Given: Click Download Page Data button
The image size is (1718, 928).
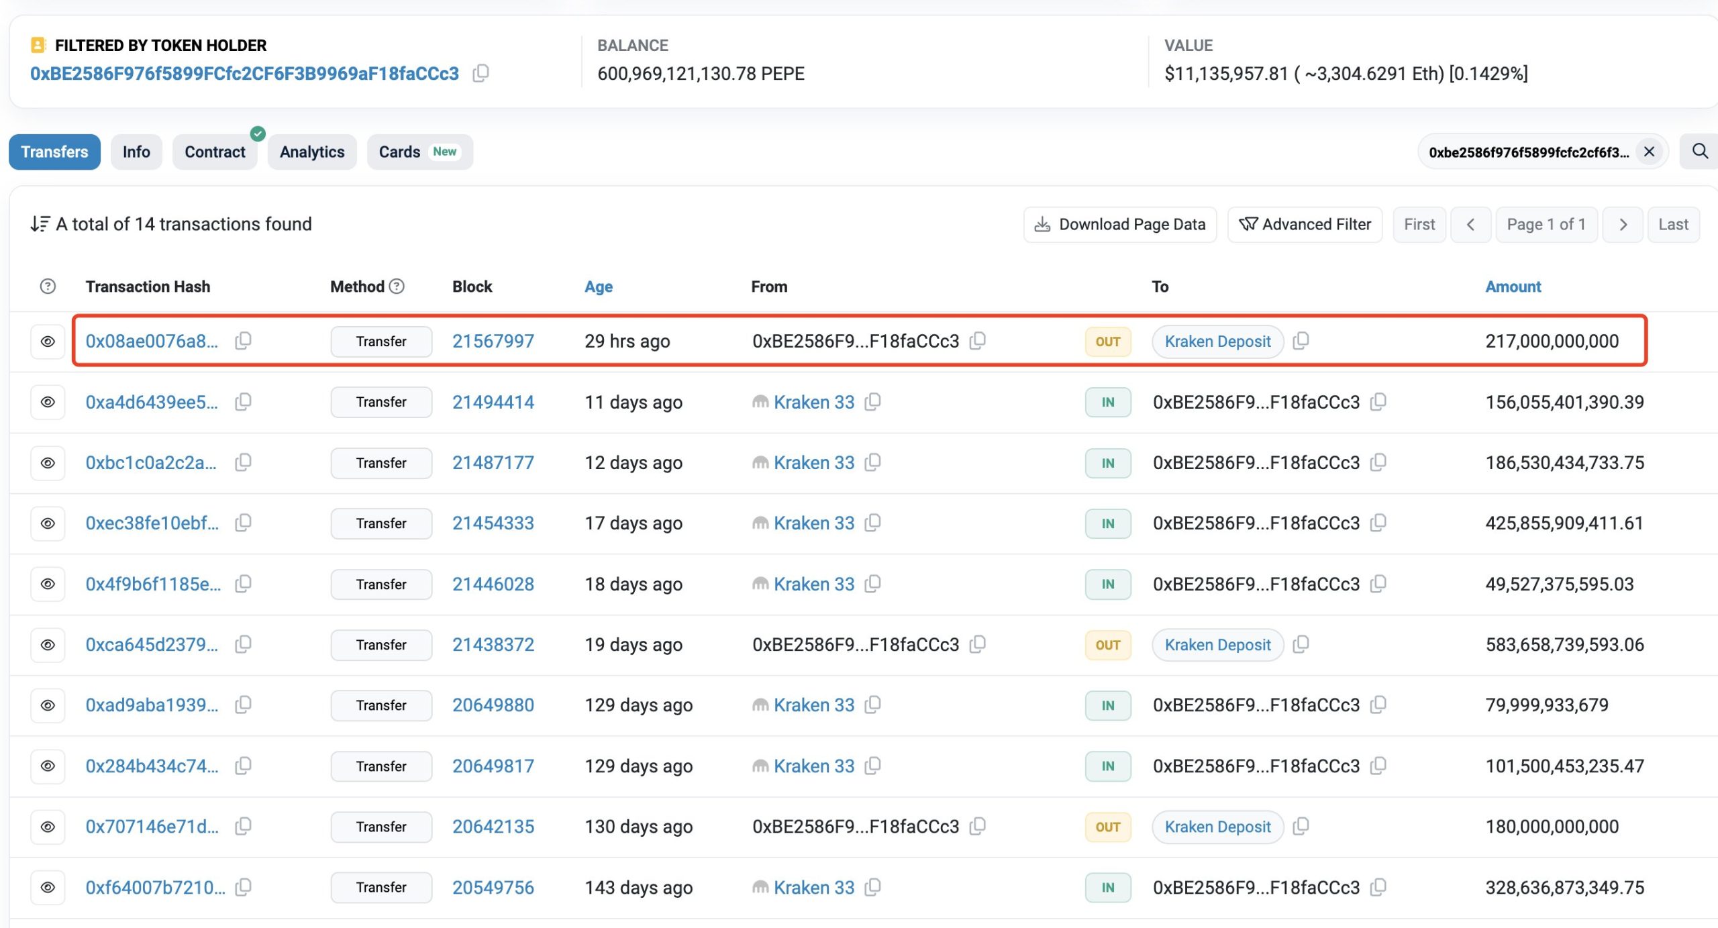Looking at the screenshot, I should point(1119,225).
